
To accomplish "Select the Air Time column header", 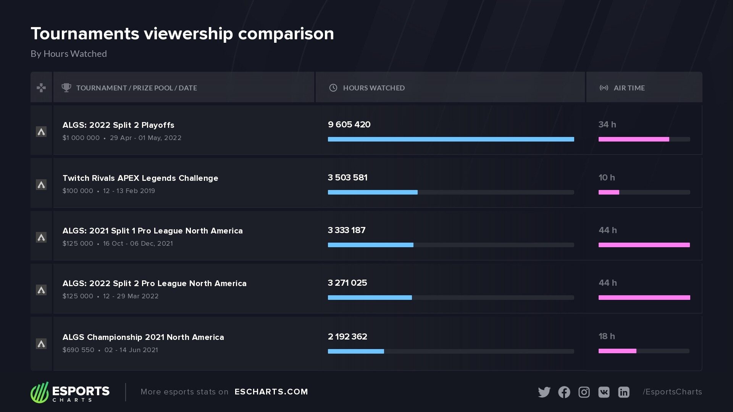I will click(x=629, y=88).
